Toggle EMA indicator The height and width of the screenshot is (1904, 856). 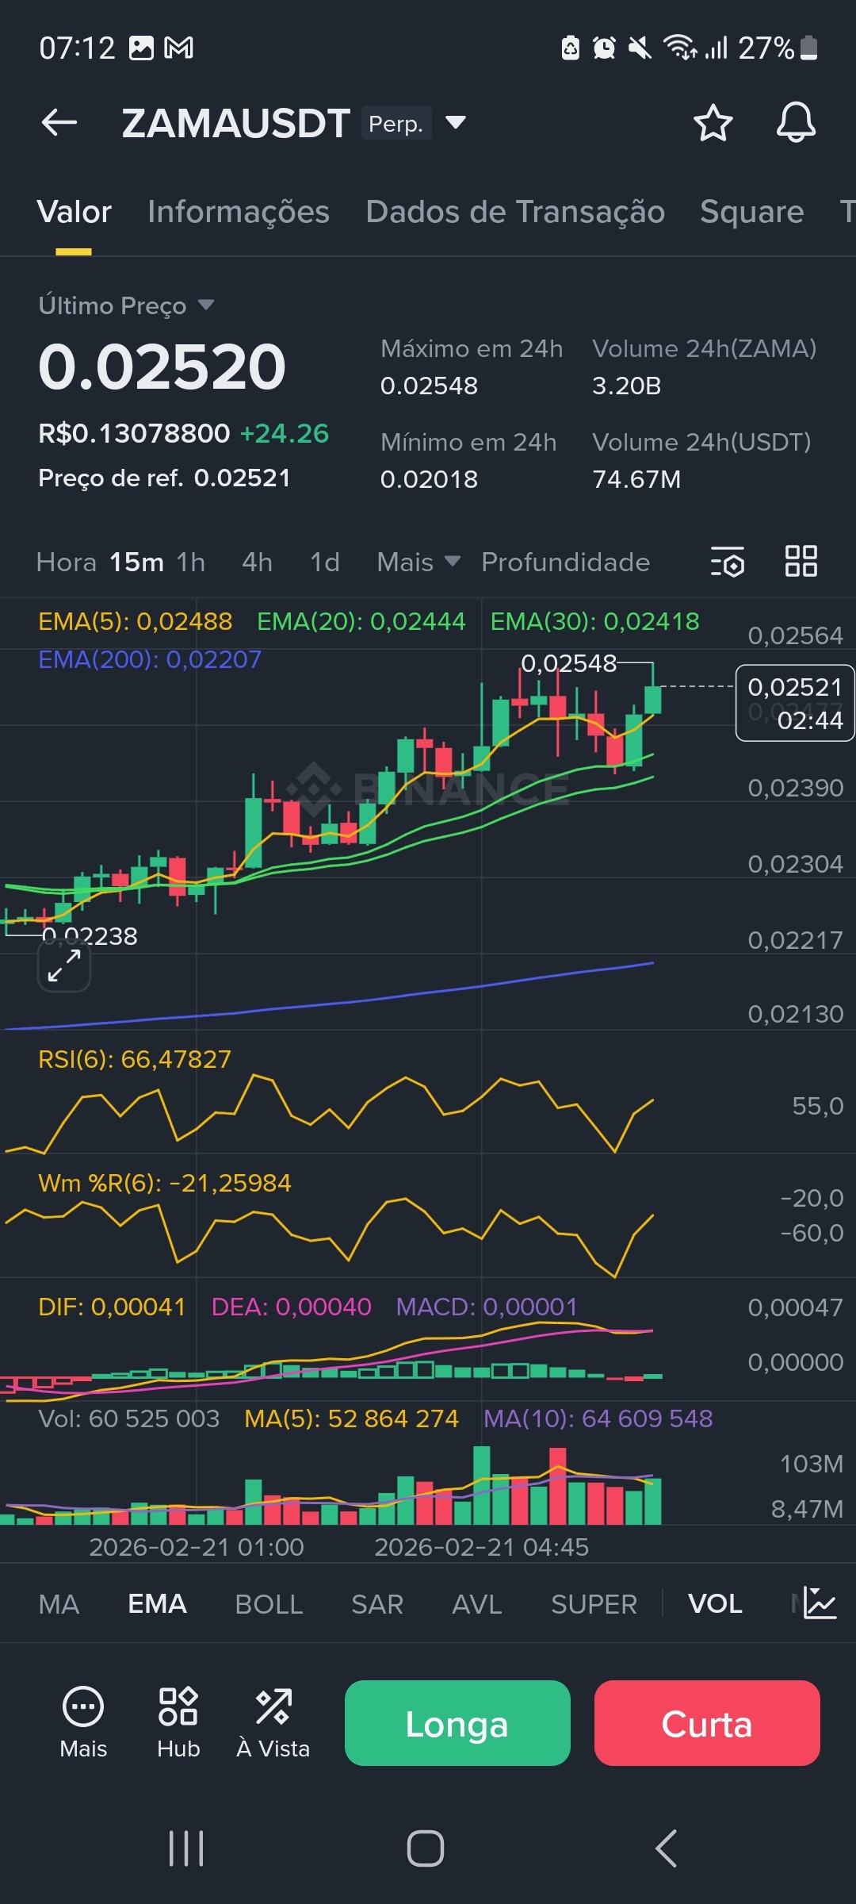click(x=157, y=1604)
